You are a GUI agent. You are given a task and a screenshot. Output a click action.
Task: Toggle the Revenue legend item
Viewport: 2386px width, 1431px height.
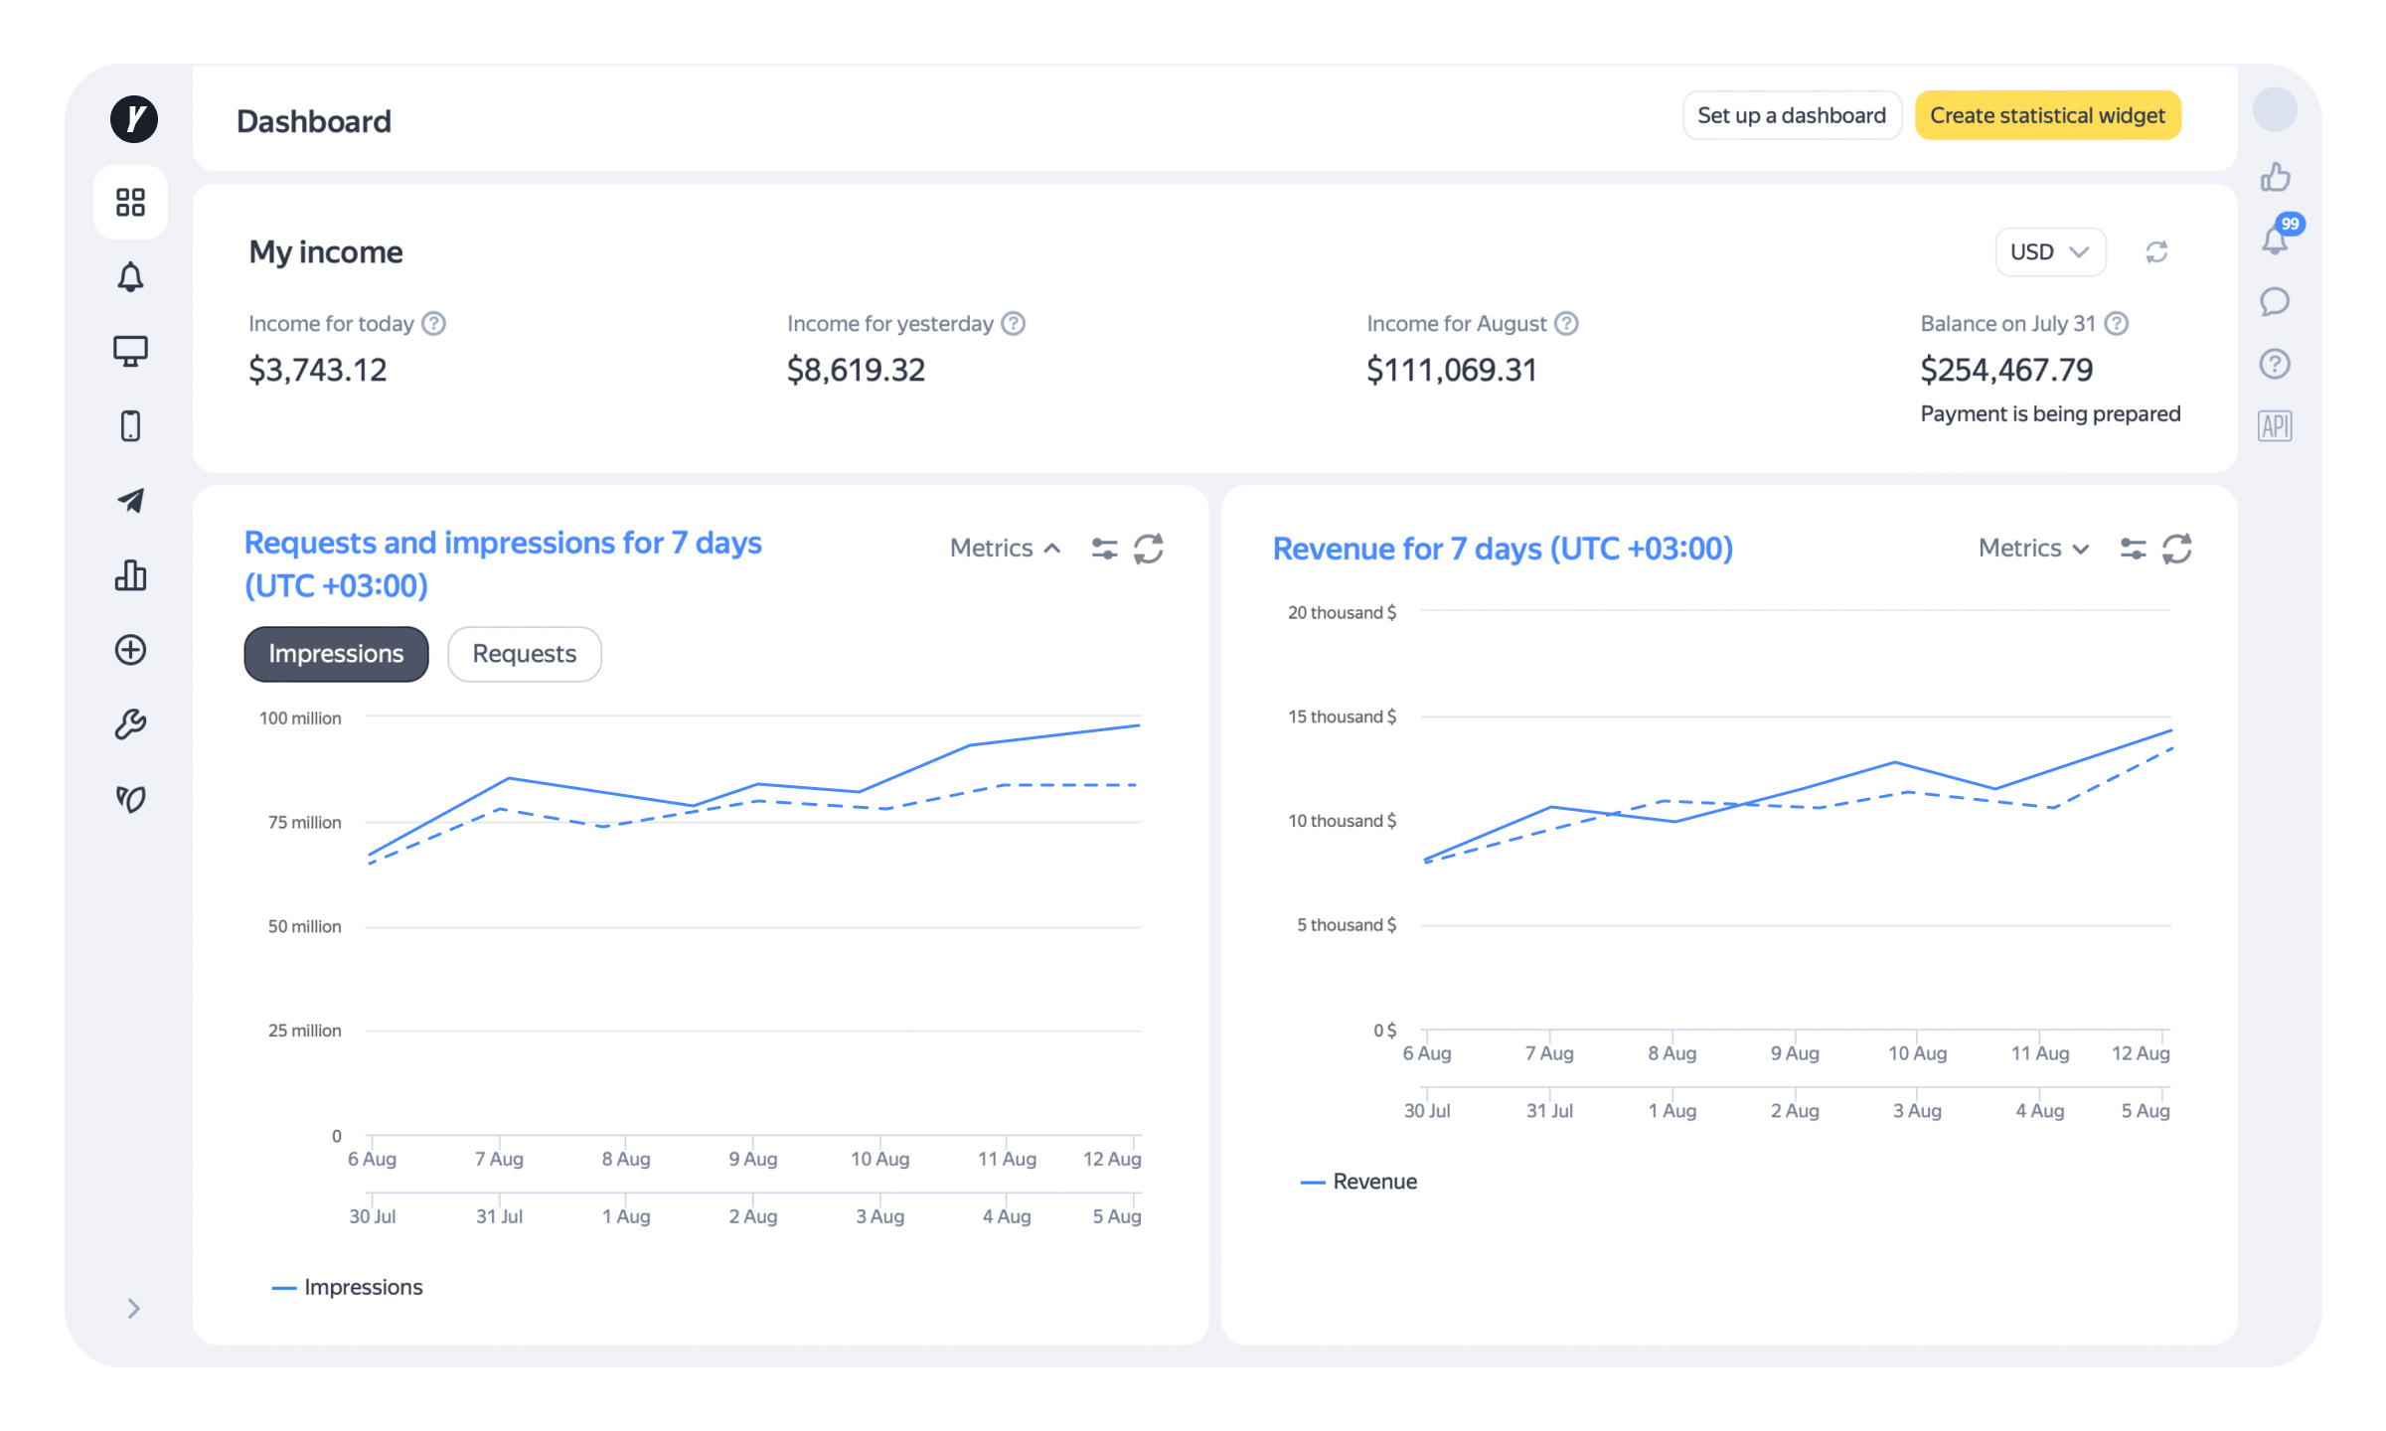1358,1182
